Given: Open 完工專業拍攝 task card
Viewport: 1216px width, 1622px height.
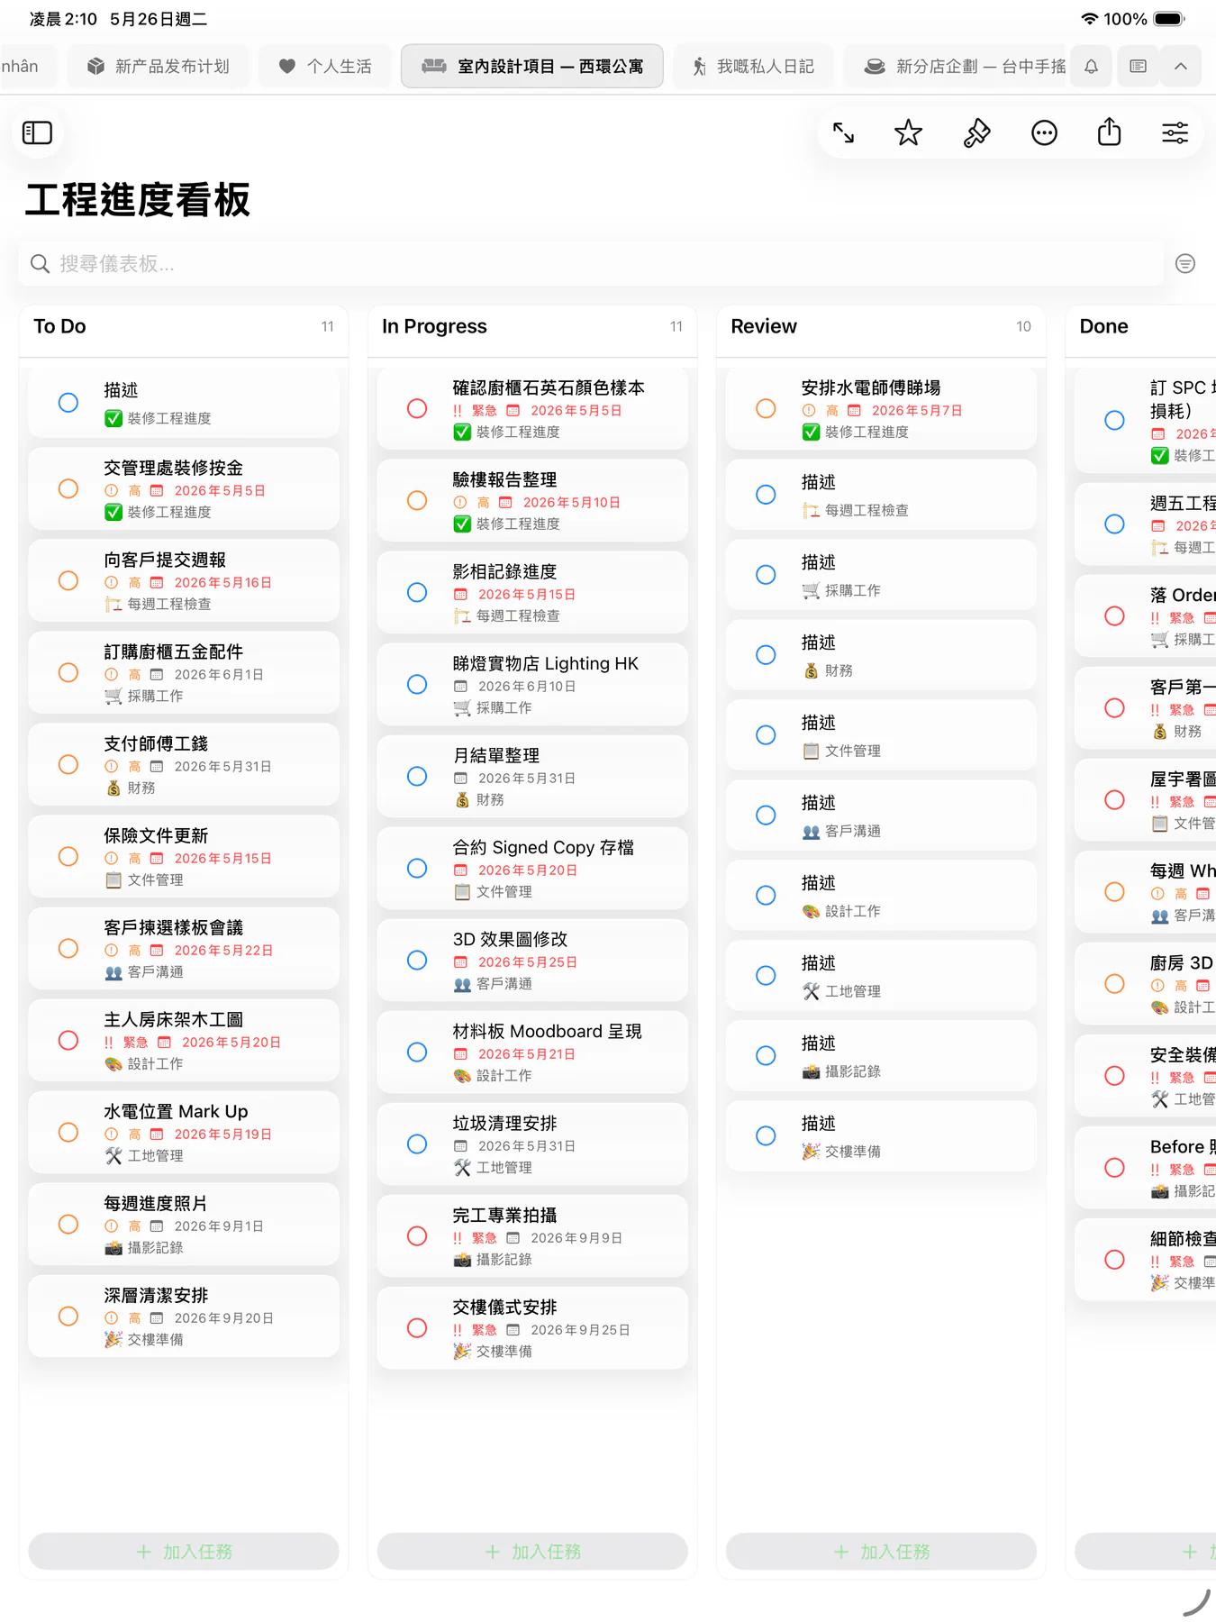Looking at the screenshot, I should point(532,1235).
